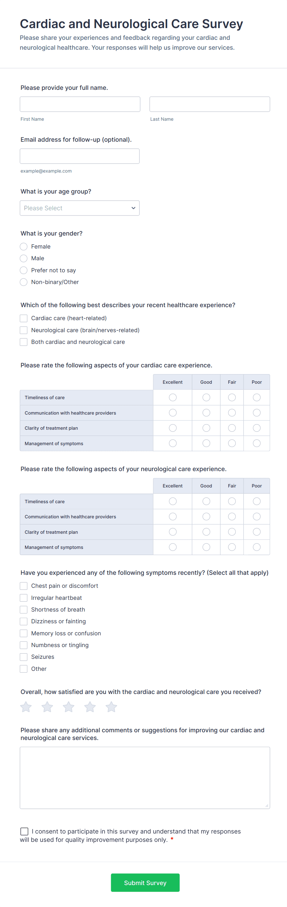Rate satisfaction with the second star

pyautogui.click(x=47, y=707)
